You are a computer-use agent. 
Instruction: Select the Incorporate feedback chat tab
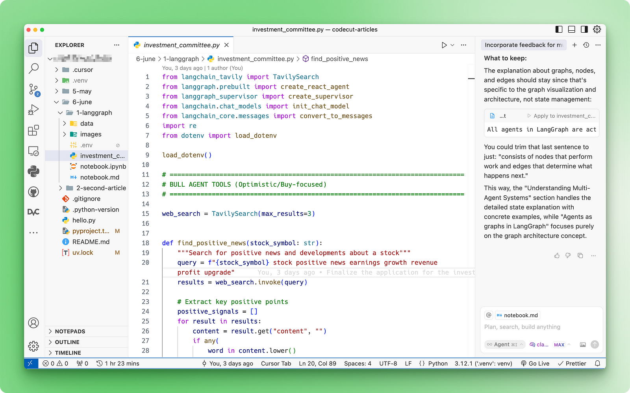(524, 45)
